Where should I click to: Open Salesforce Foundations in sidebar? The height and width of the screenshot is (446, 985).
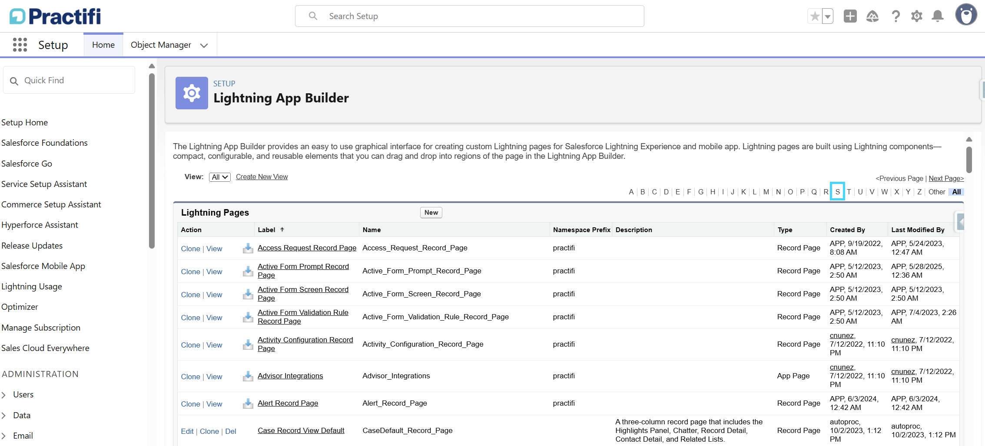tap(44, 143)
